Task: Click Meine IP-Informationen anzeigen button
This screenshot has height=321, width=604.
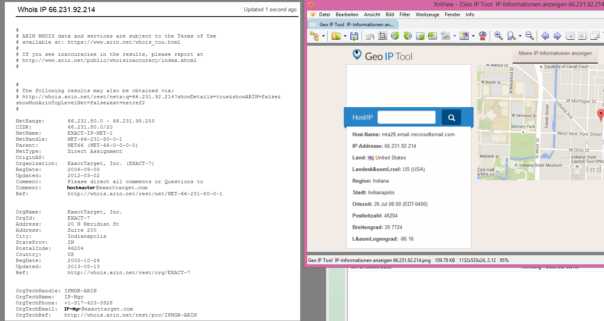Action: pos(555,53)
